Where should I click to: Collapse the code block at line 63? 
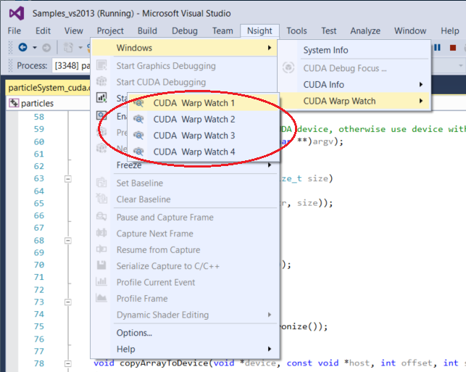68,178
